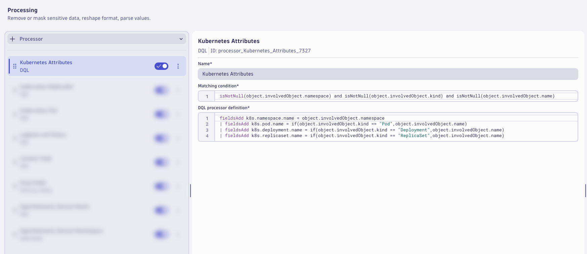
Task: Click the Processing page heading
Action: click(23, 10)
